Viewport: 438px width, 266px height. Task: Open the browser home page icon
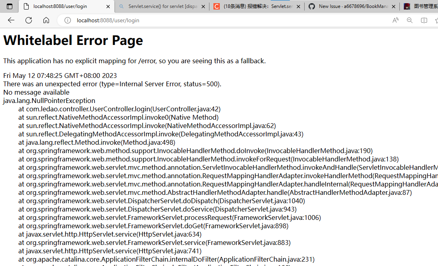[46, 20]
